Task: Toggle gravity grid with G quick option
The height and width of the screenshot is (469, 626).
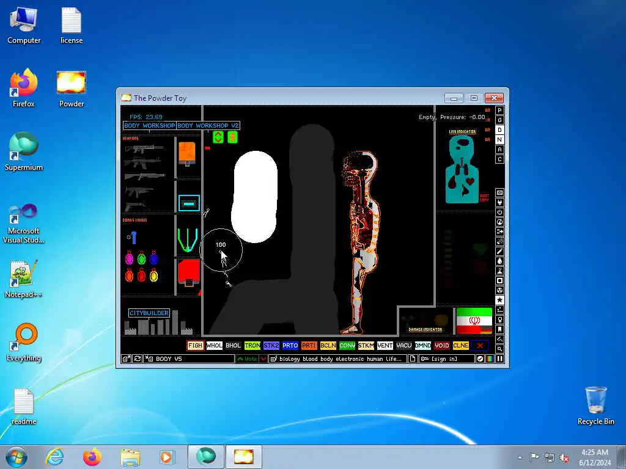Action: [x=499, y=120]
